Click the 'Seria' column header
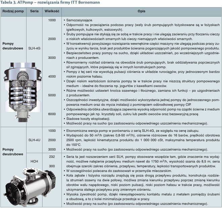Viewport: 222px width, 208px height. (34, 11)
